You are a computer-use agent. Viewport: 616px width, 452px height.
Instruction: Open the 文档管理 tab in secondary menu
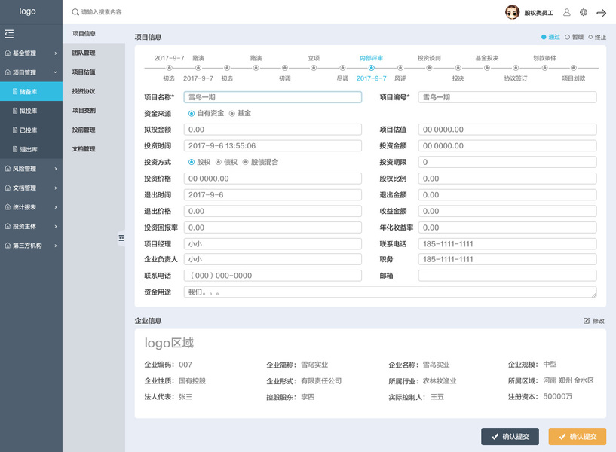(94, 149)
